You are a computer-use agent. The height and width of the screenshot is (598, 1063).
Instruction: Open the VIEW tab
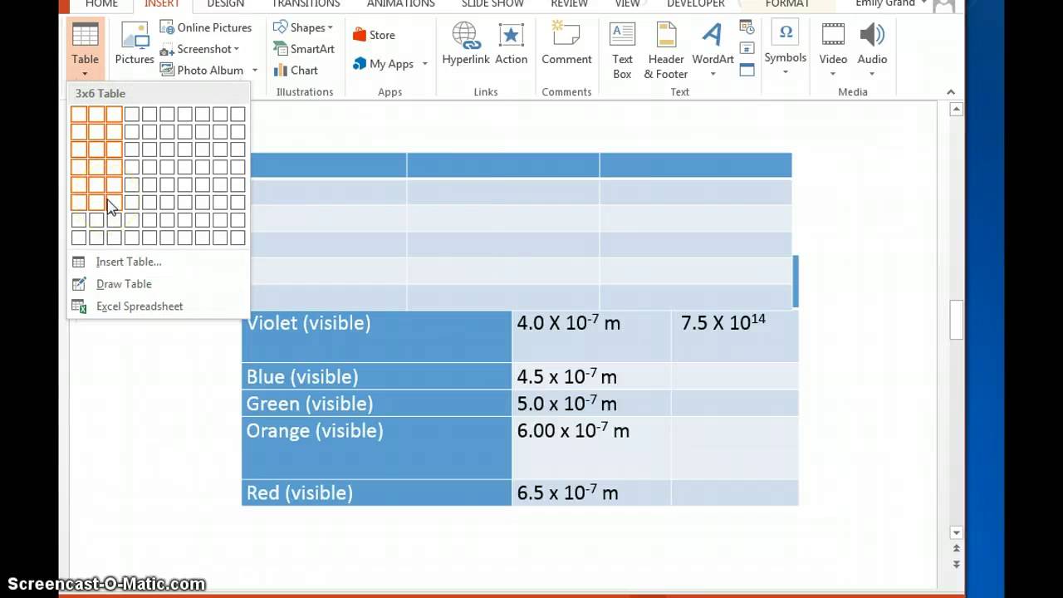(x=627, y=4)
